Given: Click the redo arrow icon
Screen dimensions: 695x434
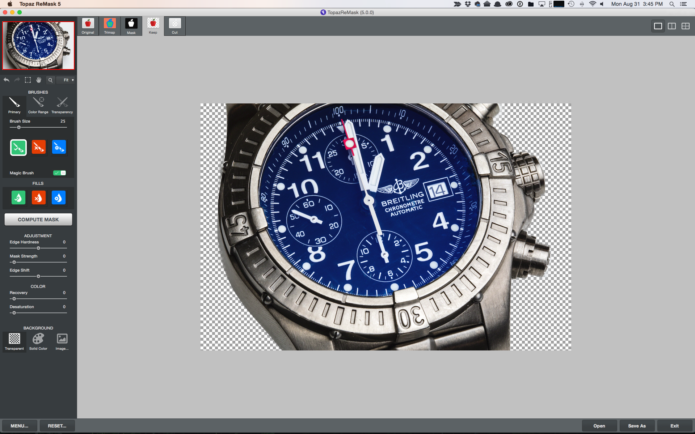Looking at the screenshot, I should (17, 80).
